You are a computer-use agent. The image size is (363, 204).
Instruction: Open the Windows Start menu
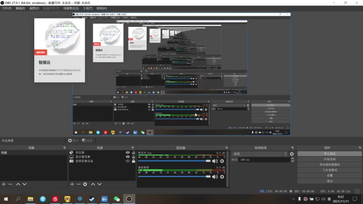(x=6, y=199)
